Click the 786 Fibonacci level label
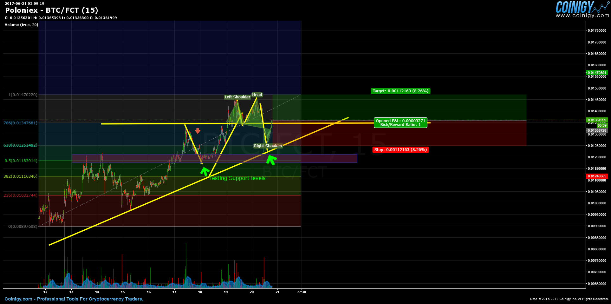 click(21, 123)
